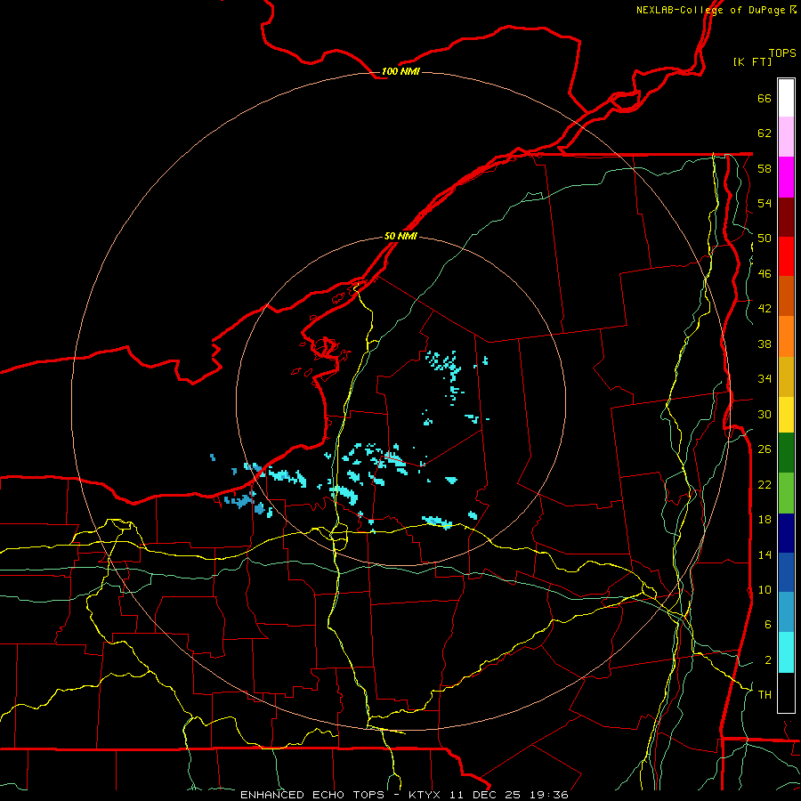Click the magenta legend swatch
The width and height of the screenshot is (801, 801).
pos(786,177)
